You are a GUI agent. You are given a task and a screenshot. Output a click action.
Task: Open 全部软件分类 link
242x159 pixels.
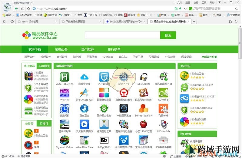209,57
